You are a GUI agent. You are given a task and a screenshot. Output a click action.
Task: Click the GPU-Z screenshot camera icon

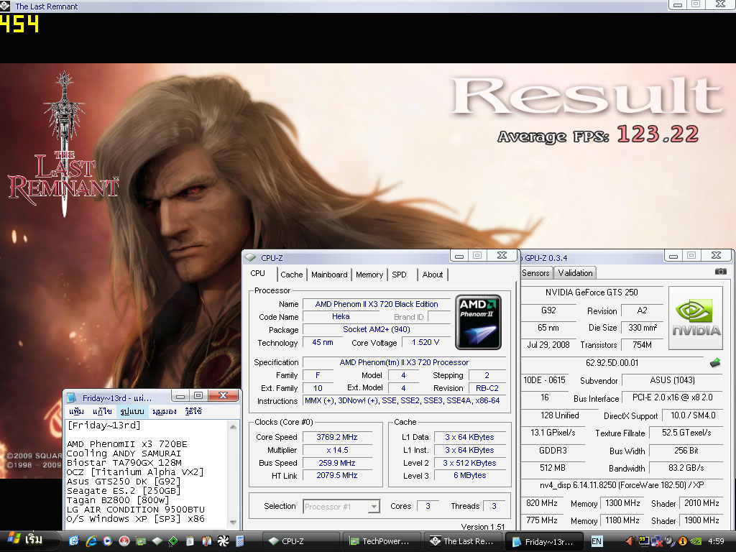coord(720,272)
